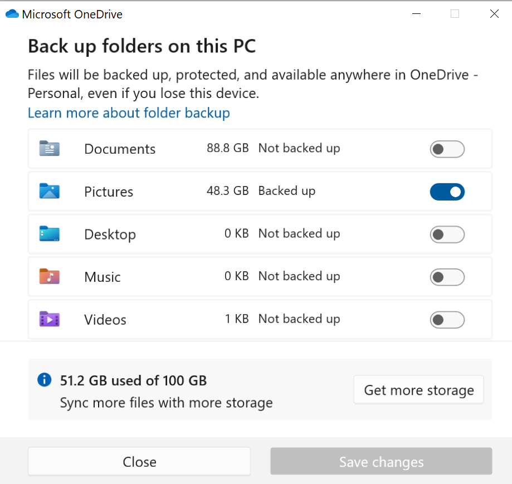Image resolution: width=512 pixels, height=484 pixels.
Task: Select the Pictures row label
Action: click(x=109, y=192)
